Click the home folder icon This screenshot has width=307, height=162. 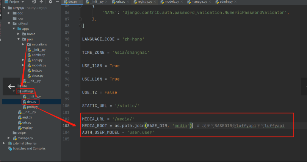click(24, 34)
